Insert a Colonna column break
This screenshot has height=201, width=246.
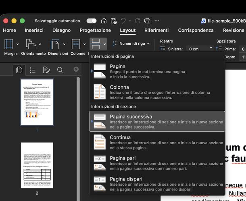pyautogui.click(x=157, y=92)
